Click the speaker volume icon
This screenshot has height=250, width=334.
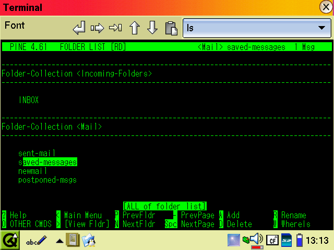(x=256, y=239)
